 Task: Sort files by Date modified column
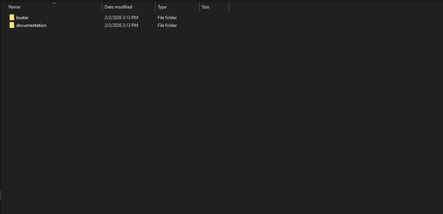(118, 7)
